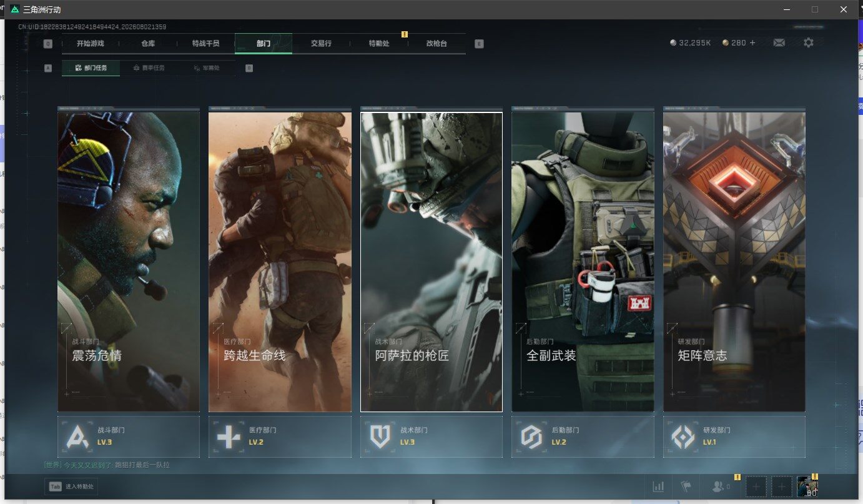The height and width of the screenshot is (504, 863).
Task: Click the second empty squad slot plus
Action: pos(781,487)
